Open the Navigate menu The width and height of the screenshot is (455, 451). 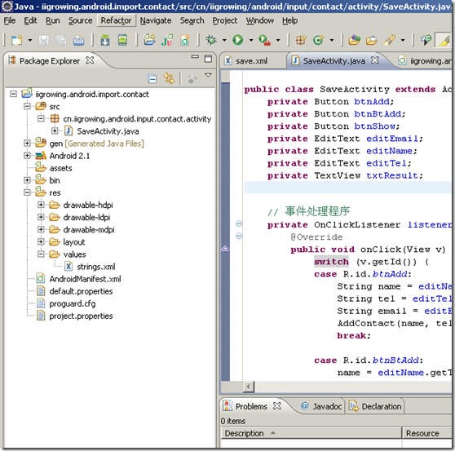point(156,20)
